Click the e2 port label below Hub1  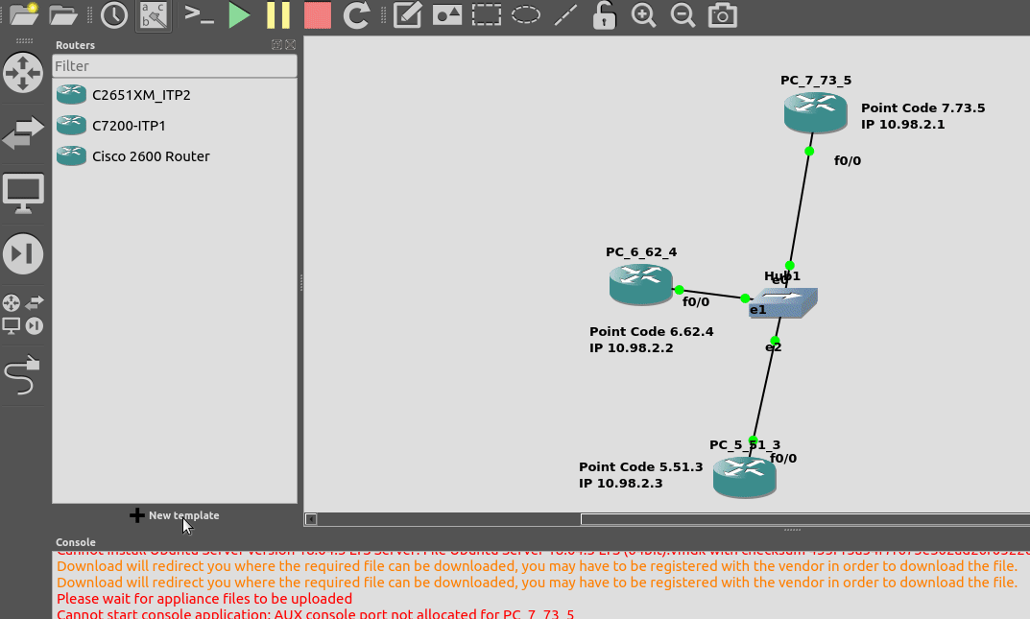coord(773,347)
